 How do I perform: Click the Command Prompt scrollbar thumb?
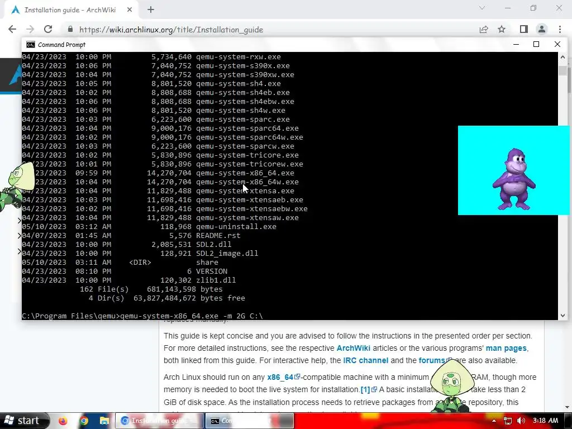click(563, 70)
